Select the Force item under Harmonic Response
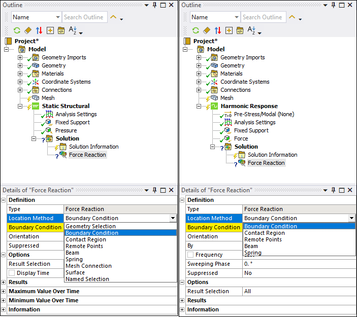This screenshot has height=317, width=357. pos(241,138)
